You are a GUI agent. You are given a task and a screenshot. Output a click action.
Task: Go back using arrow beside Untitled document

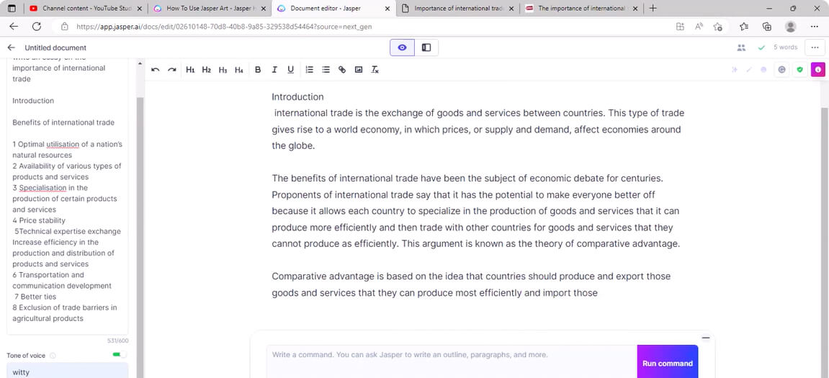[11, 48]
